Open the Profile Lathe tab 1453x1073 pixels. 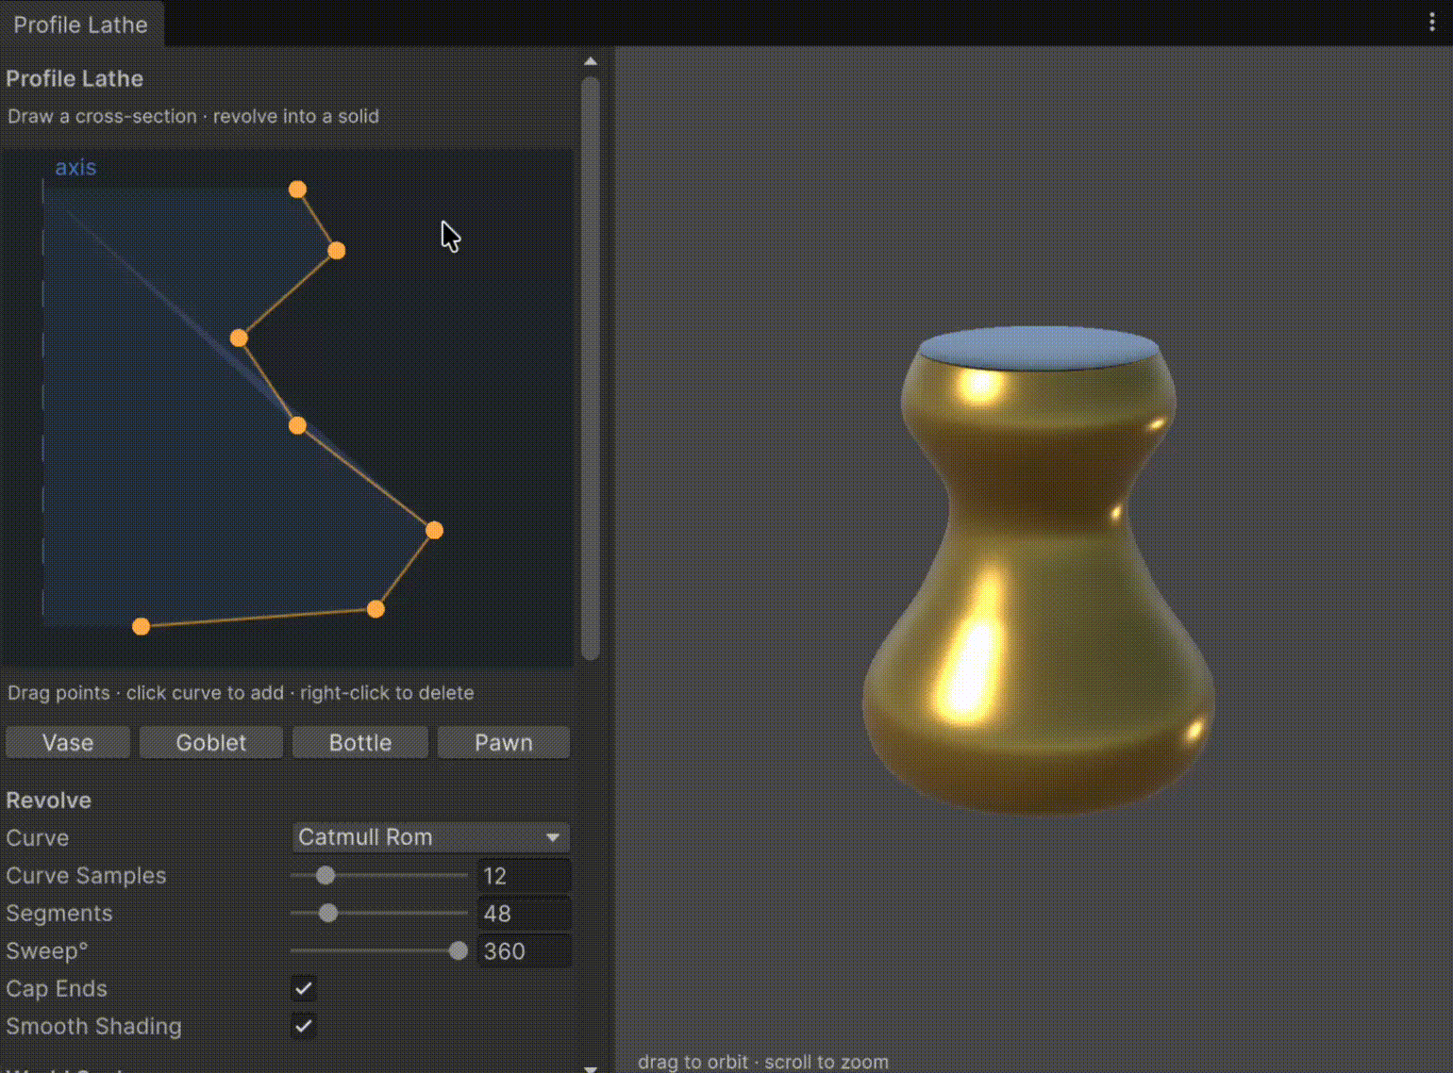(81, 25)
